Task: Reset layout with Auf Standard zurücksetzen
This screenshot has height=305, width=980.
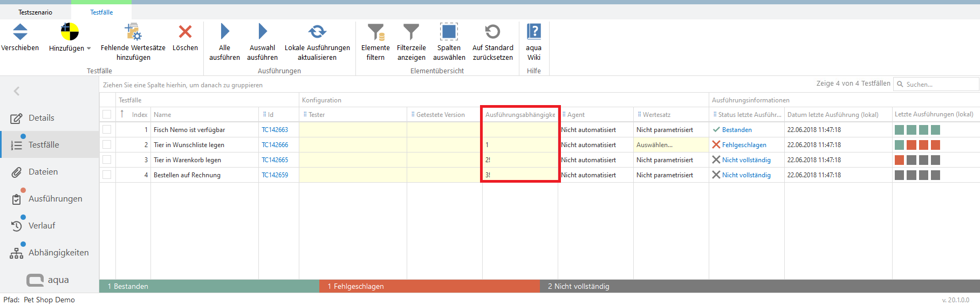Action: 492,32
